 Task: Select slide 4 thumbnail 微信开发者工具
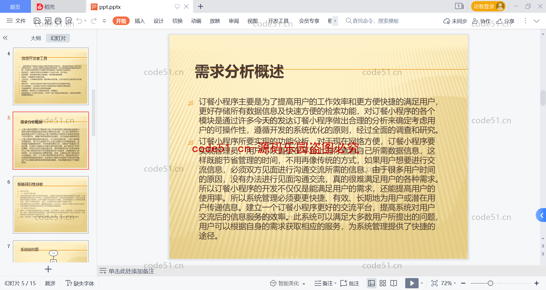point(51,76)
